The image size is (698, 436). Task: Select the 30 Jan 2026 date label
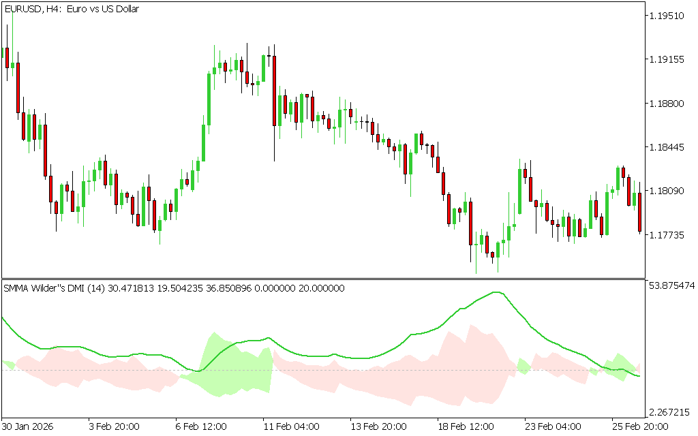pos(27,427)
